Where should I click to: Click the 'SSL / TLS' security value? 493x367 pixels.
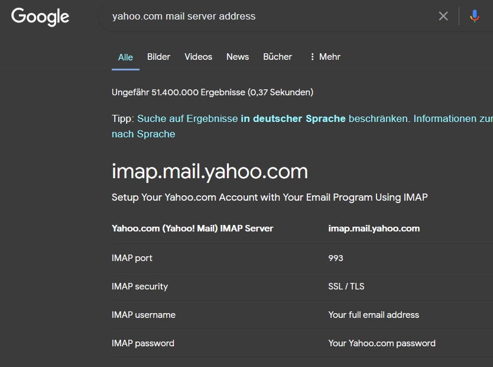coord(346,286)
